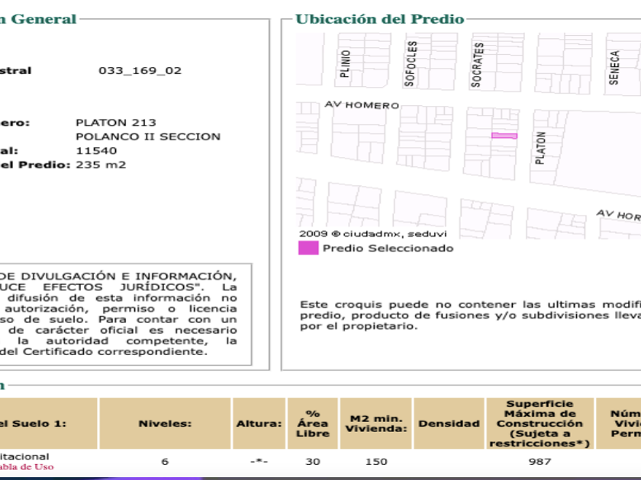Screen dimensions: 641x480
Task: Click the AV HOMERO street label
Action: coord(362,105)
